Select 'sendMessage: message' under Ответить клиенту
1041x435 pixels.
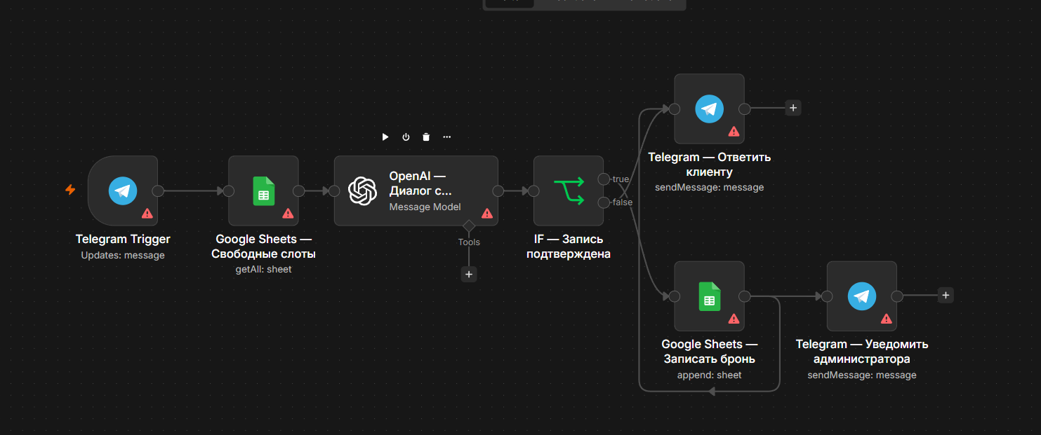coord(709,187)
